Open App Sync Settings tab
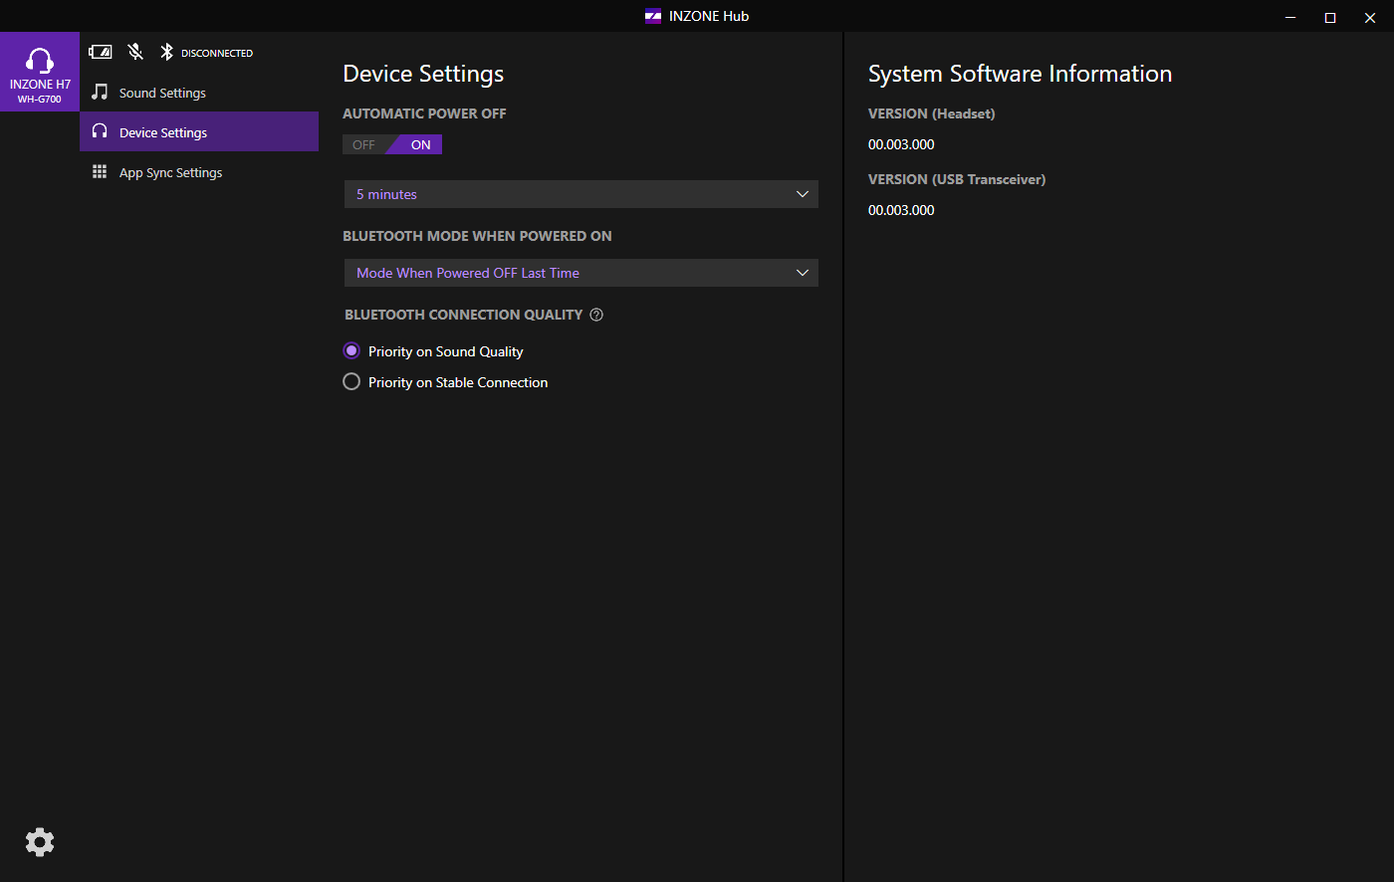Screen dimensions: 1394x882 199,172
